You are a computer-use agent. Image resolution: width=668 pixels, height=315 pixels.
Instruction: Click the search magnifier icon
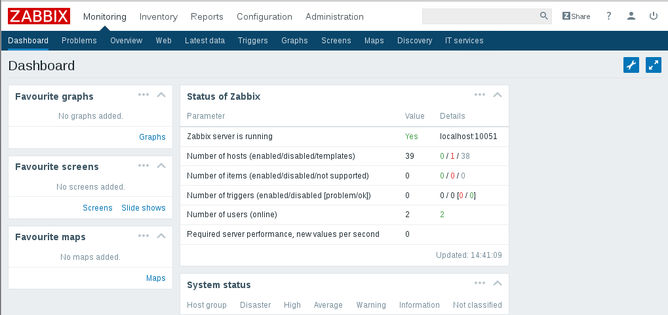pyautogui.click(x=544, y=16)
